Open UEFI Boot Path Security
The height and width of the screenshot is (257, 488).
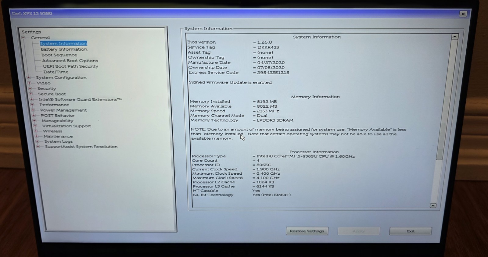coord(70,66)
